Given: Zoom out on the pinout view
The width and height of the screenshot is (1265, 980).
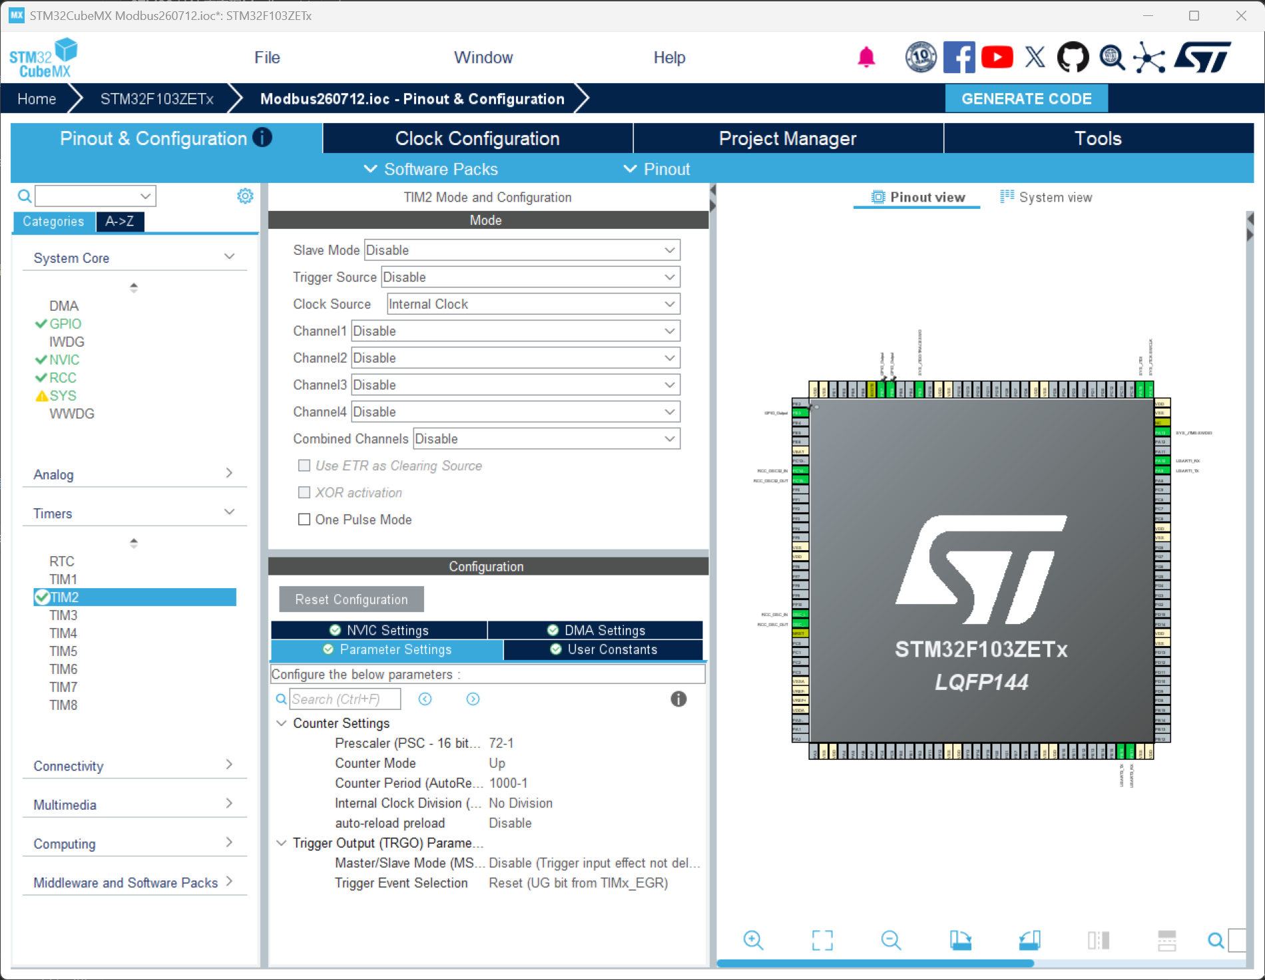Looking at the screenshot, I should [x=891, y=939].
